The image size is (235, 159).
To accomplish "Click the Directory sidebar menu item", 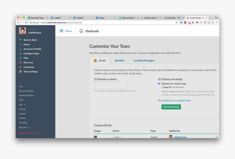I will click(28, 62).
